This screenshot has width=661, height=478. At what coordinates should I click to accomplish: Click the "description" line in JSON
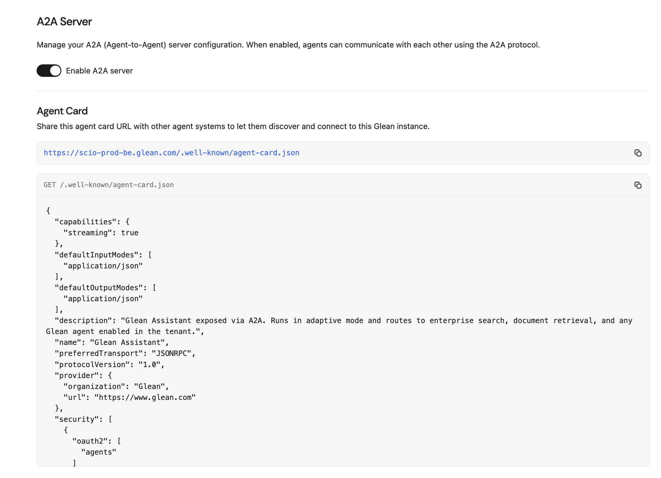tap(339, 326)
